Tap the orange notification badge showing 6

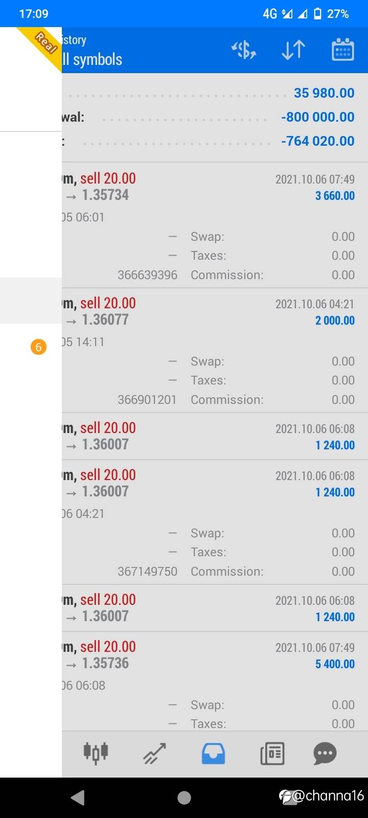pos(38,347)
